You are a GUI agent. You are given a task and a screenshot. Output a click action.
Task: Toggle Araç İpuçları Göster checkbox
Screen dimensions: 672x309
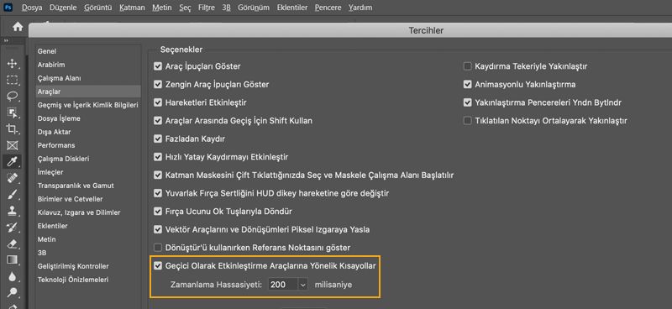158,66
